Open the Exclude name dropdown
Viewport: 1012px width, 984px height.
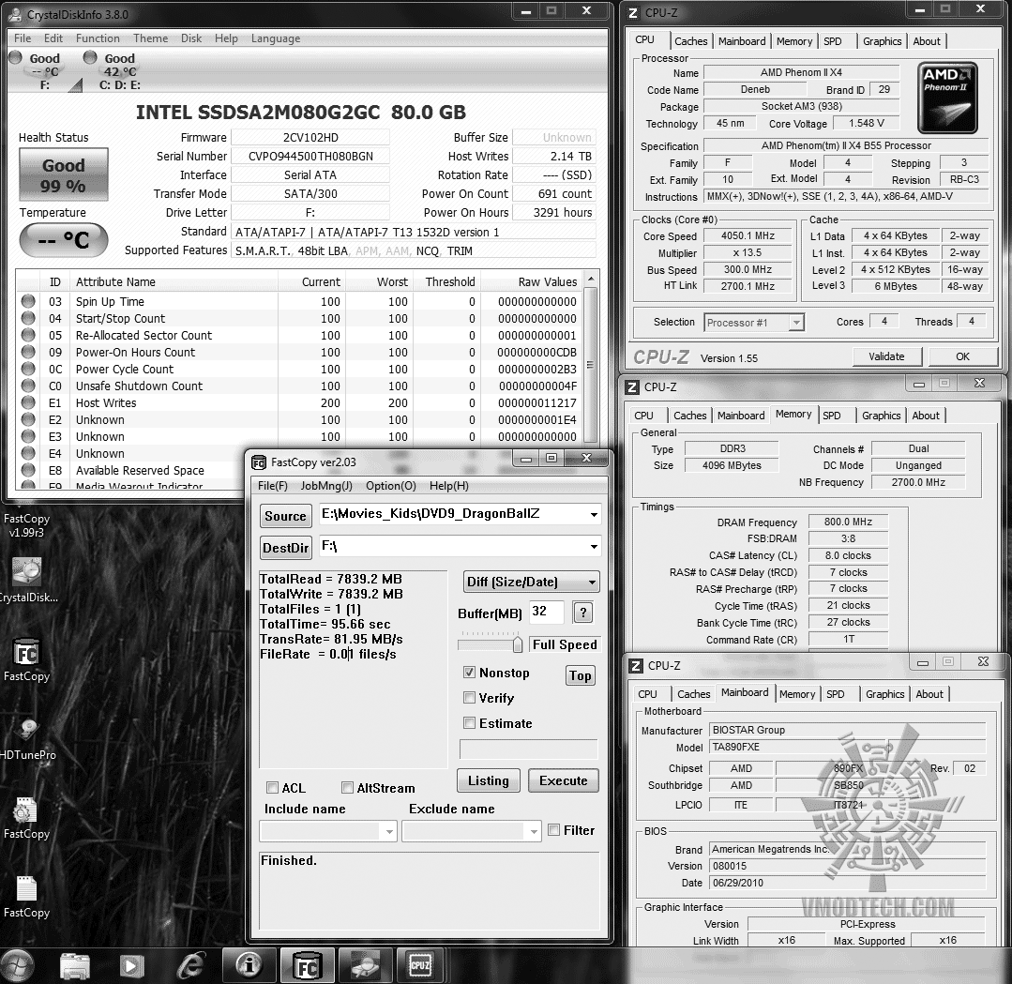(x=533, y=831)
